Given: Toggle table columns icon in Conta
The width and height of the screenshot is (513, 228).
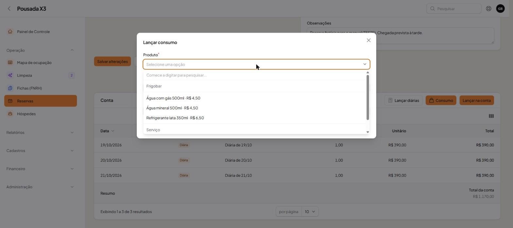Looking at the screenshot, I should (491, 116).
